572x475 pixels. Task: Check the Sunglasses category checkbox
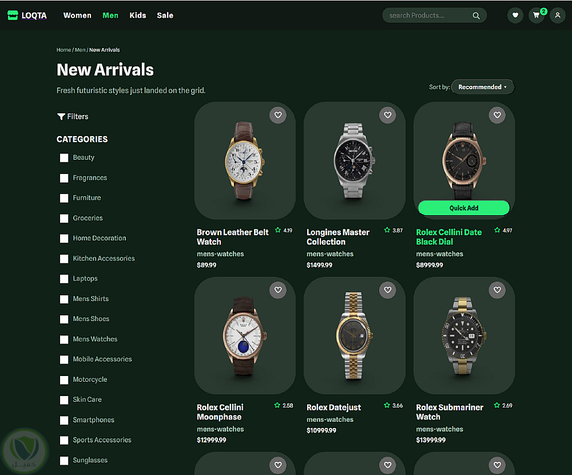click(64, 461)
